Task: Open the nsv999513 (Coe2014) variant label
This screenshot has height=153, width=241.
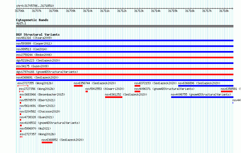Action: coord(32,49)
